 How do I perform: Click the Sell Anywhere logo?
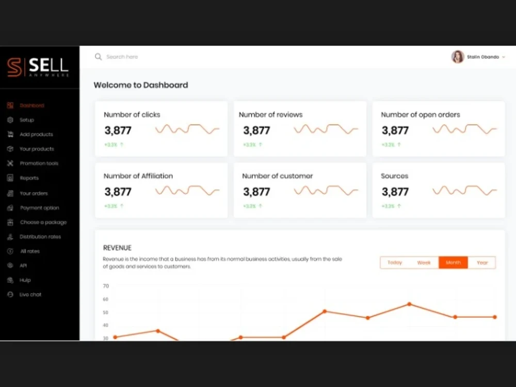point(38,67)
